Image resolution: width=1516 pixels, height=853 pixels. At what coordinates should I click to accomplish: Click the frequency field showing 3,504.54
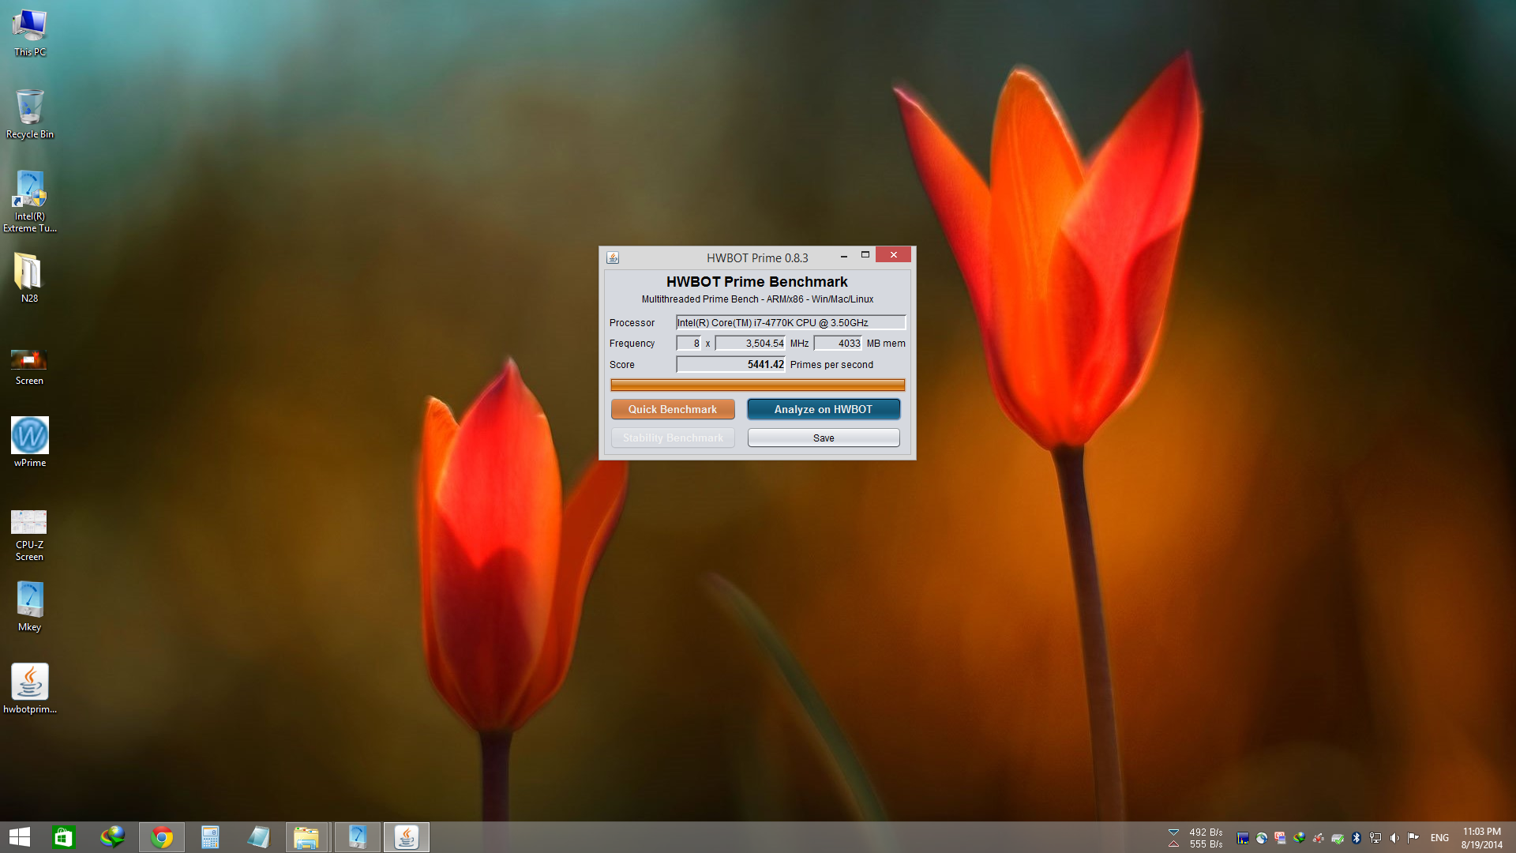coord(750,343)
